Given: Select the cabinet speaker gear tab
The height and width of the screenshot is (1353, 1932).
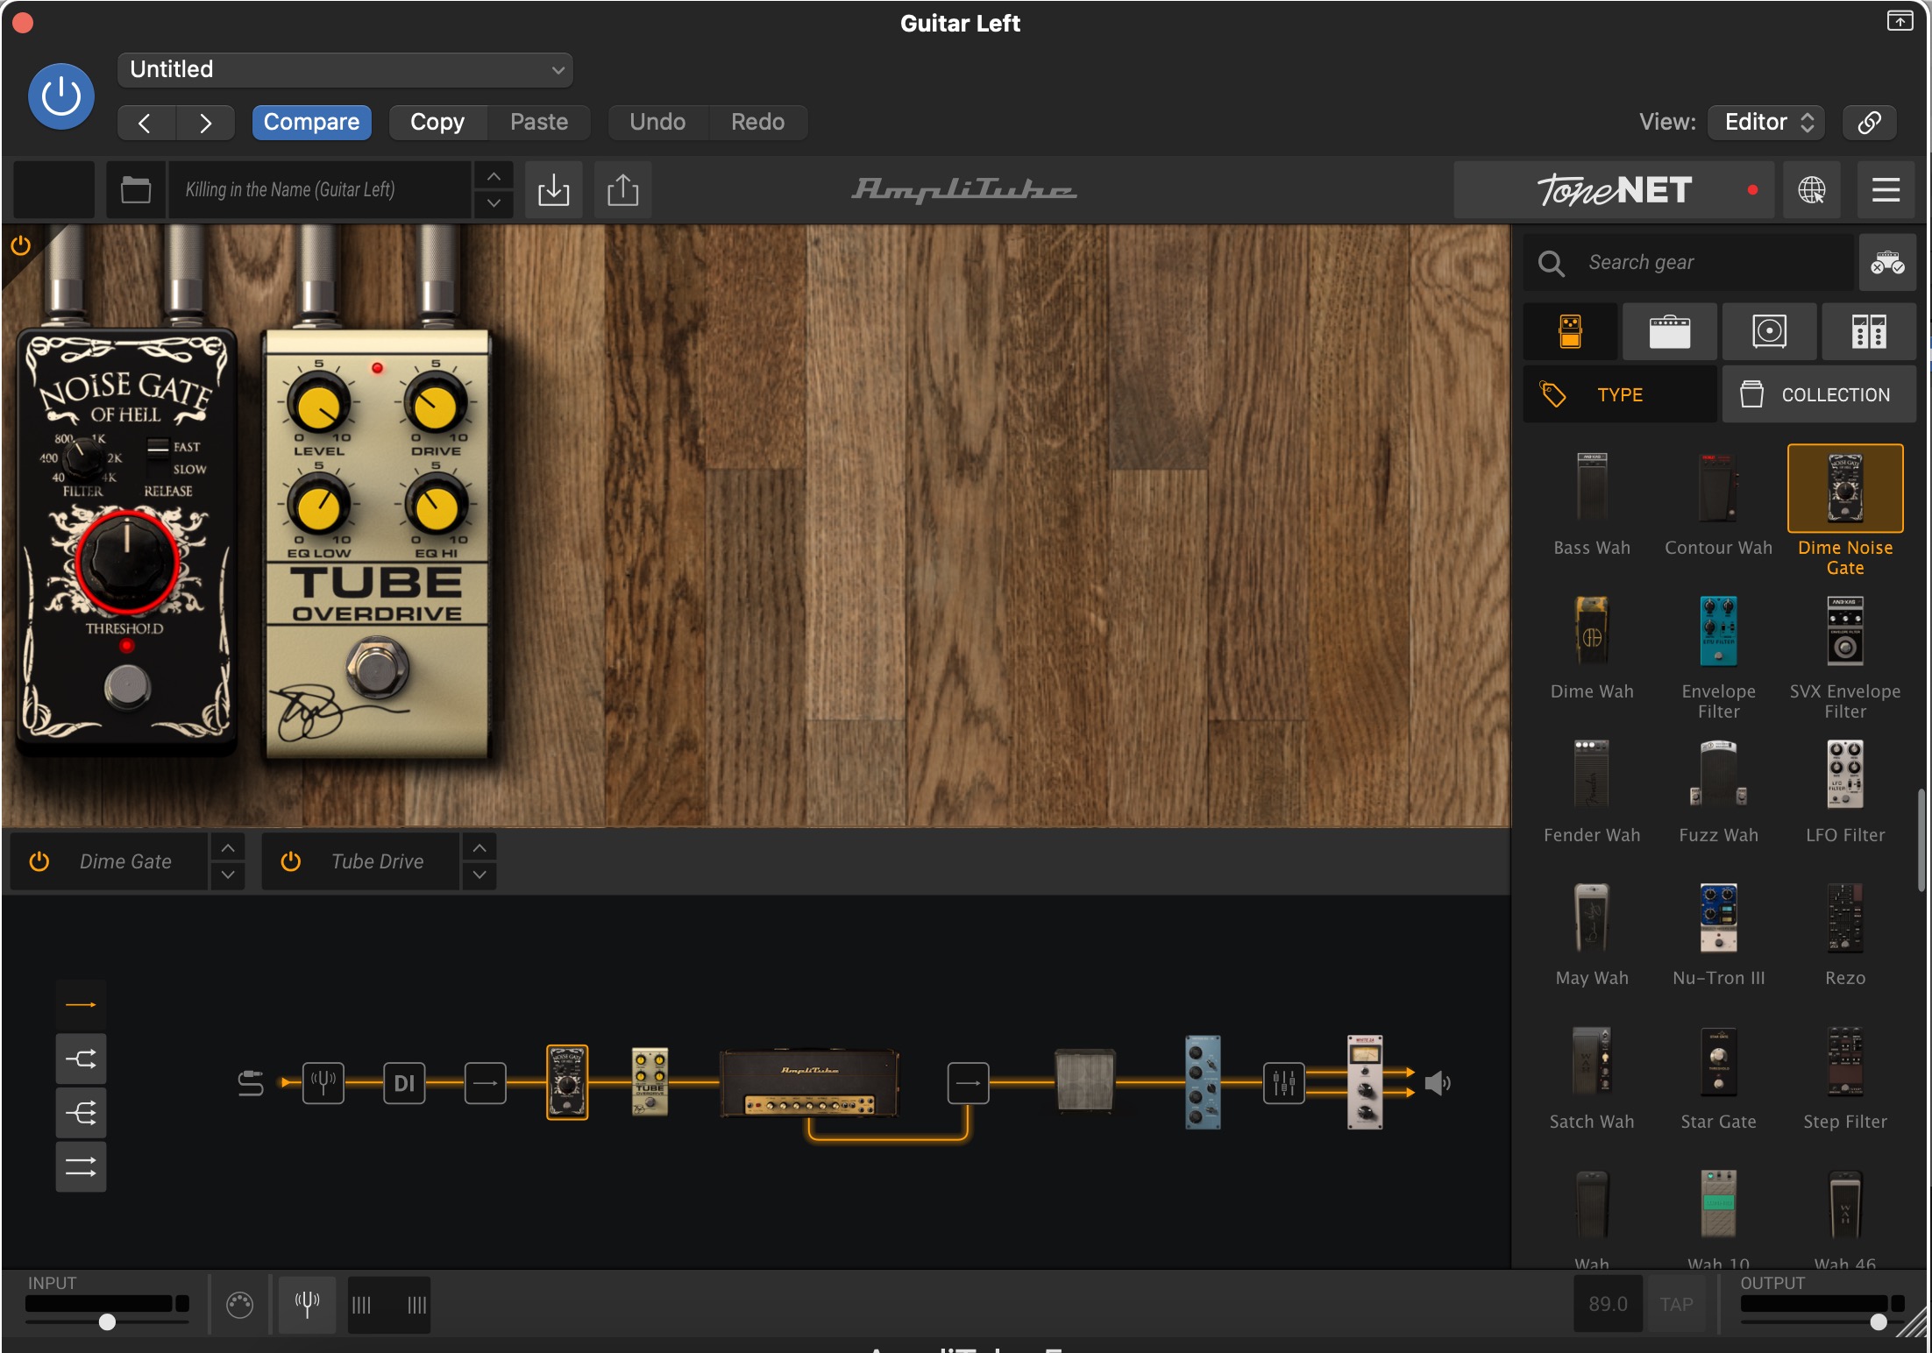Looking at the screenshot, I should (x=1770, y=332).
